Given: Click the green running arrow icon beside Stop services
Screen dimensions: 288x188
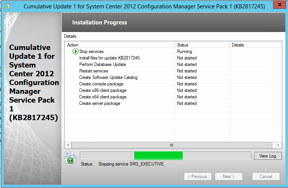Looking at the screenshot, I should 75,51.
